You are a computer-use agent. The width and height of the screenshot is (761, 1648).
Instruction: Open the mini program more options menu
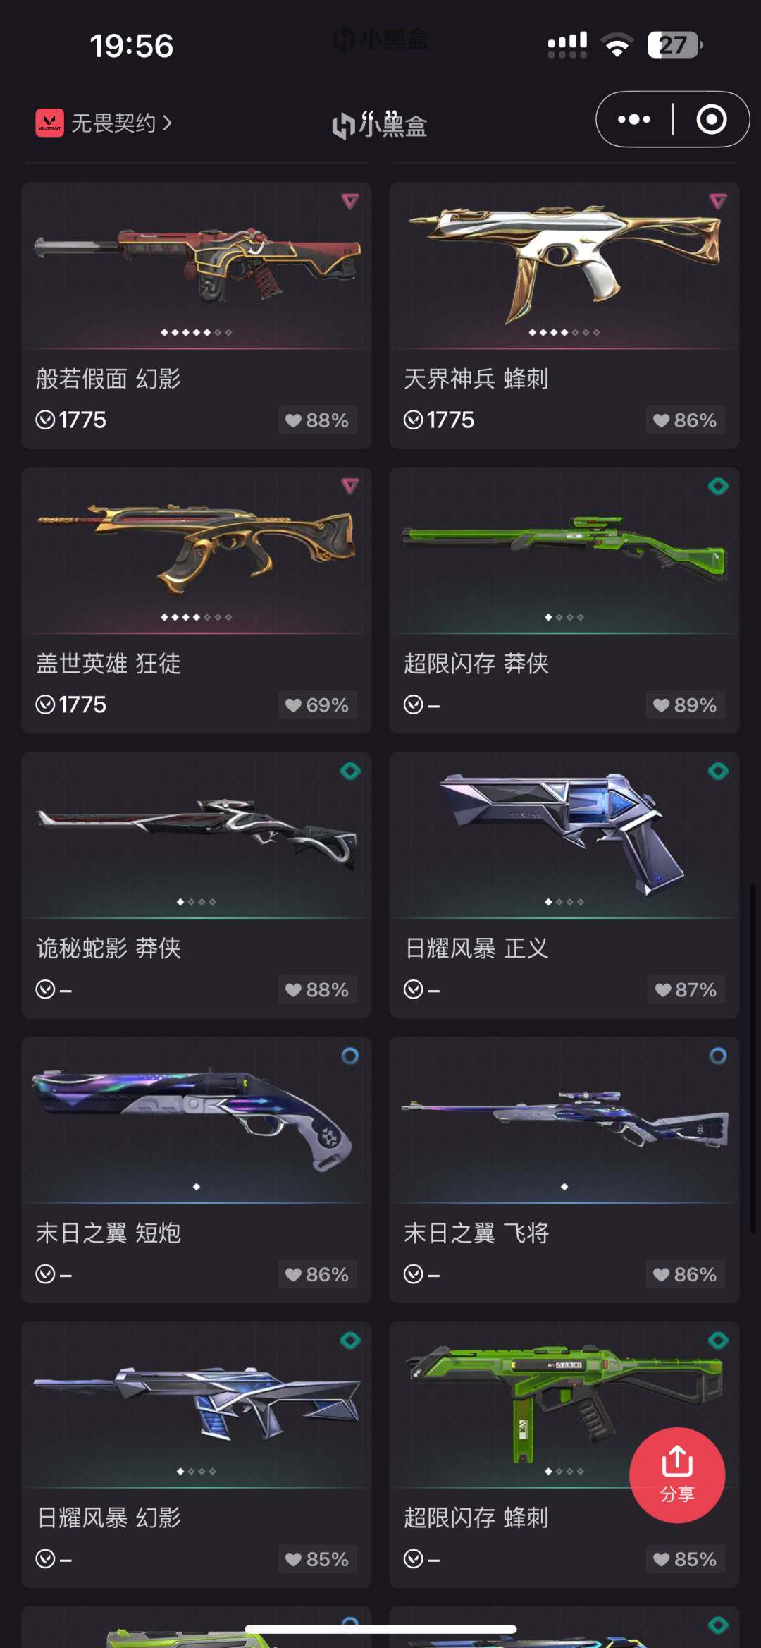[x=633, y=119]
